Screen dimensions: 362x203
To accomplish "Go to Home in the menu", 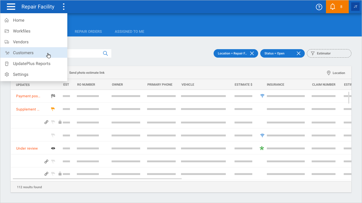I will [x=34, y=20].
